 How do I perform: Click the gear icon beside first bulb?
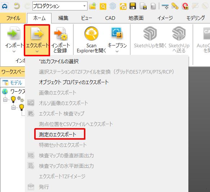[21, 99]
